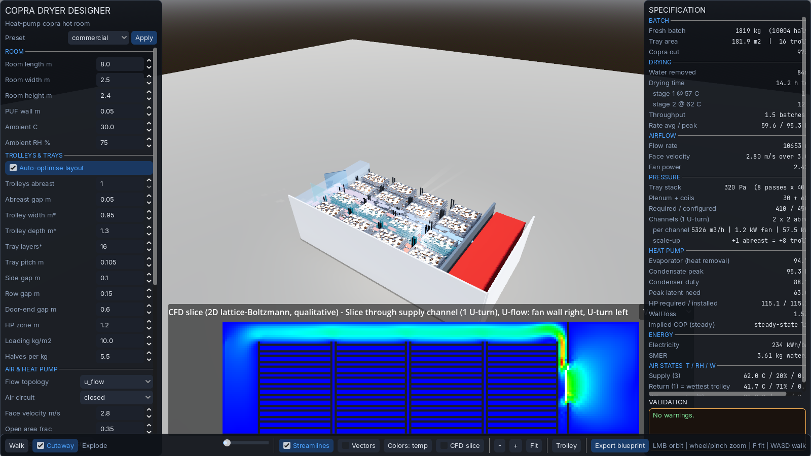The width and height of the screenshot is (811, 456).
Task: Click the specification panel horizontal scrollbar
Action: 717,394
